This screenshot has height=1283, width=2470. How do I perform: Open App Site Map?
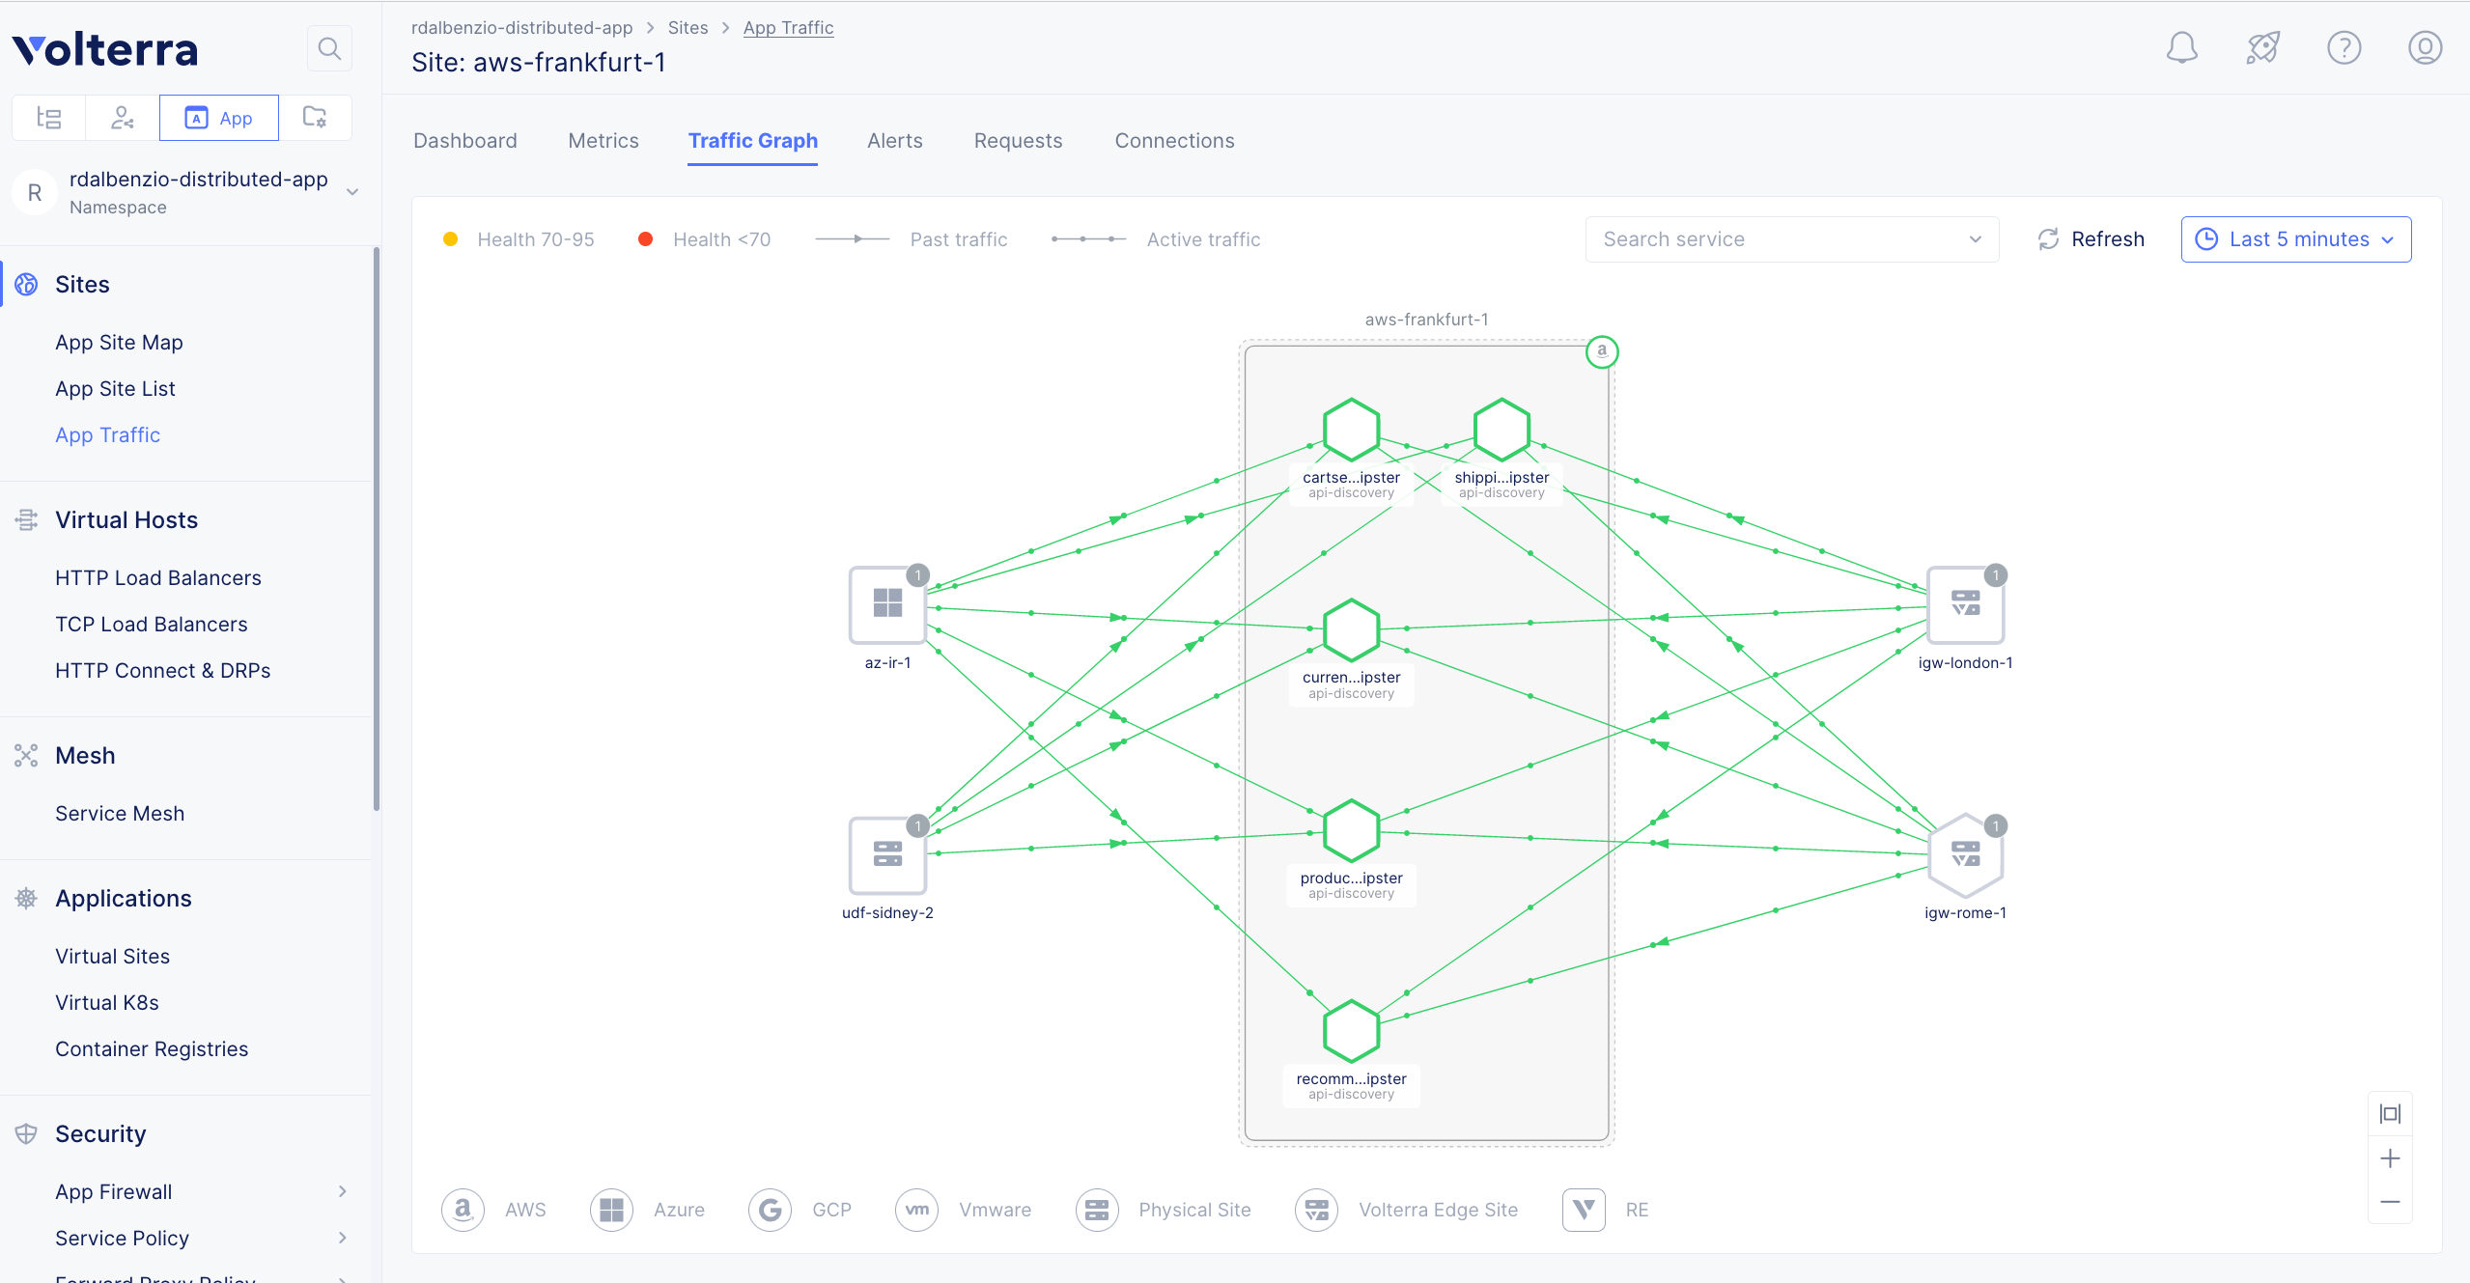[119, 343]
